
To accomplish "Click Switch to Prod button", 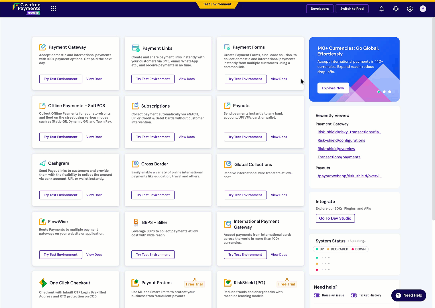I will (352, 9).
